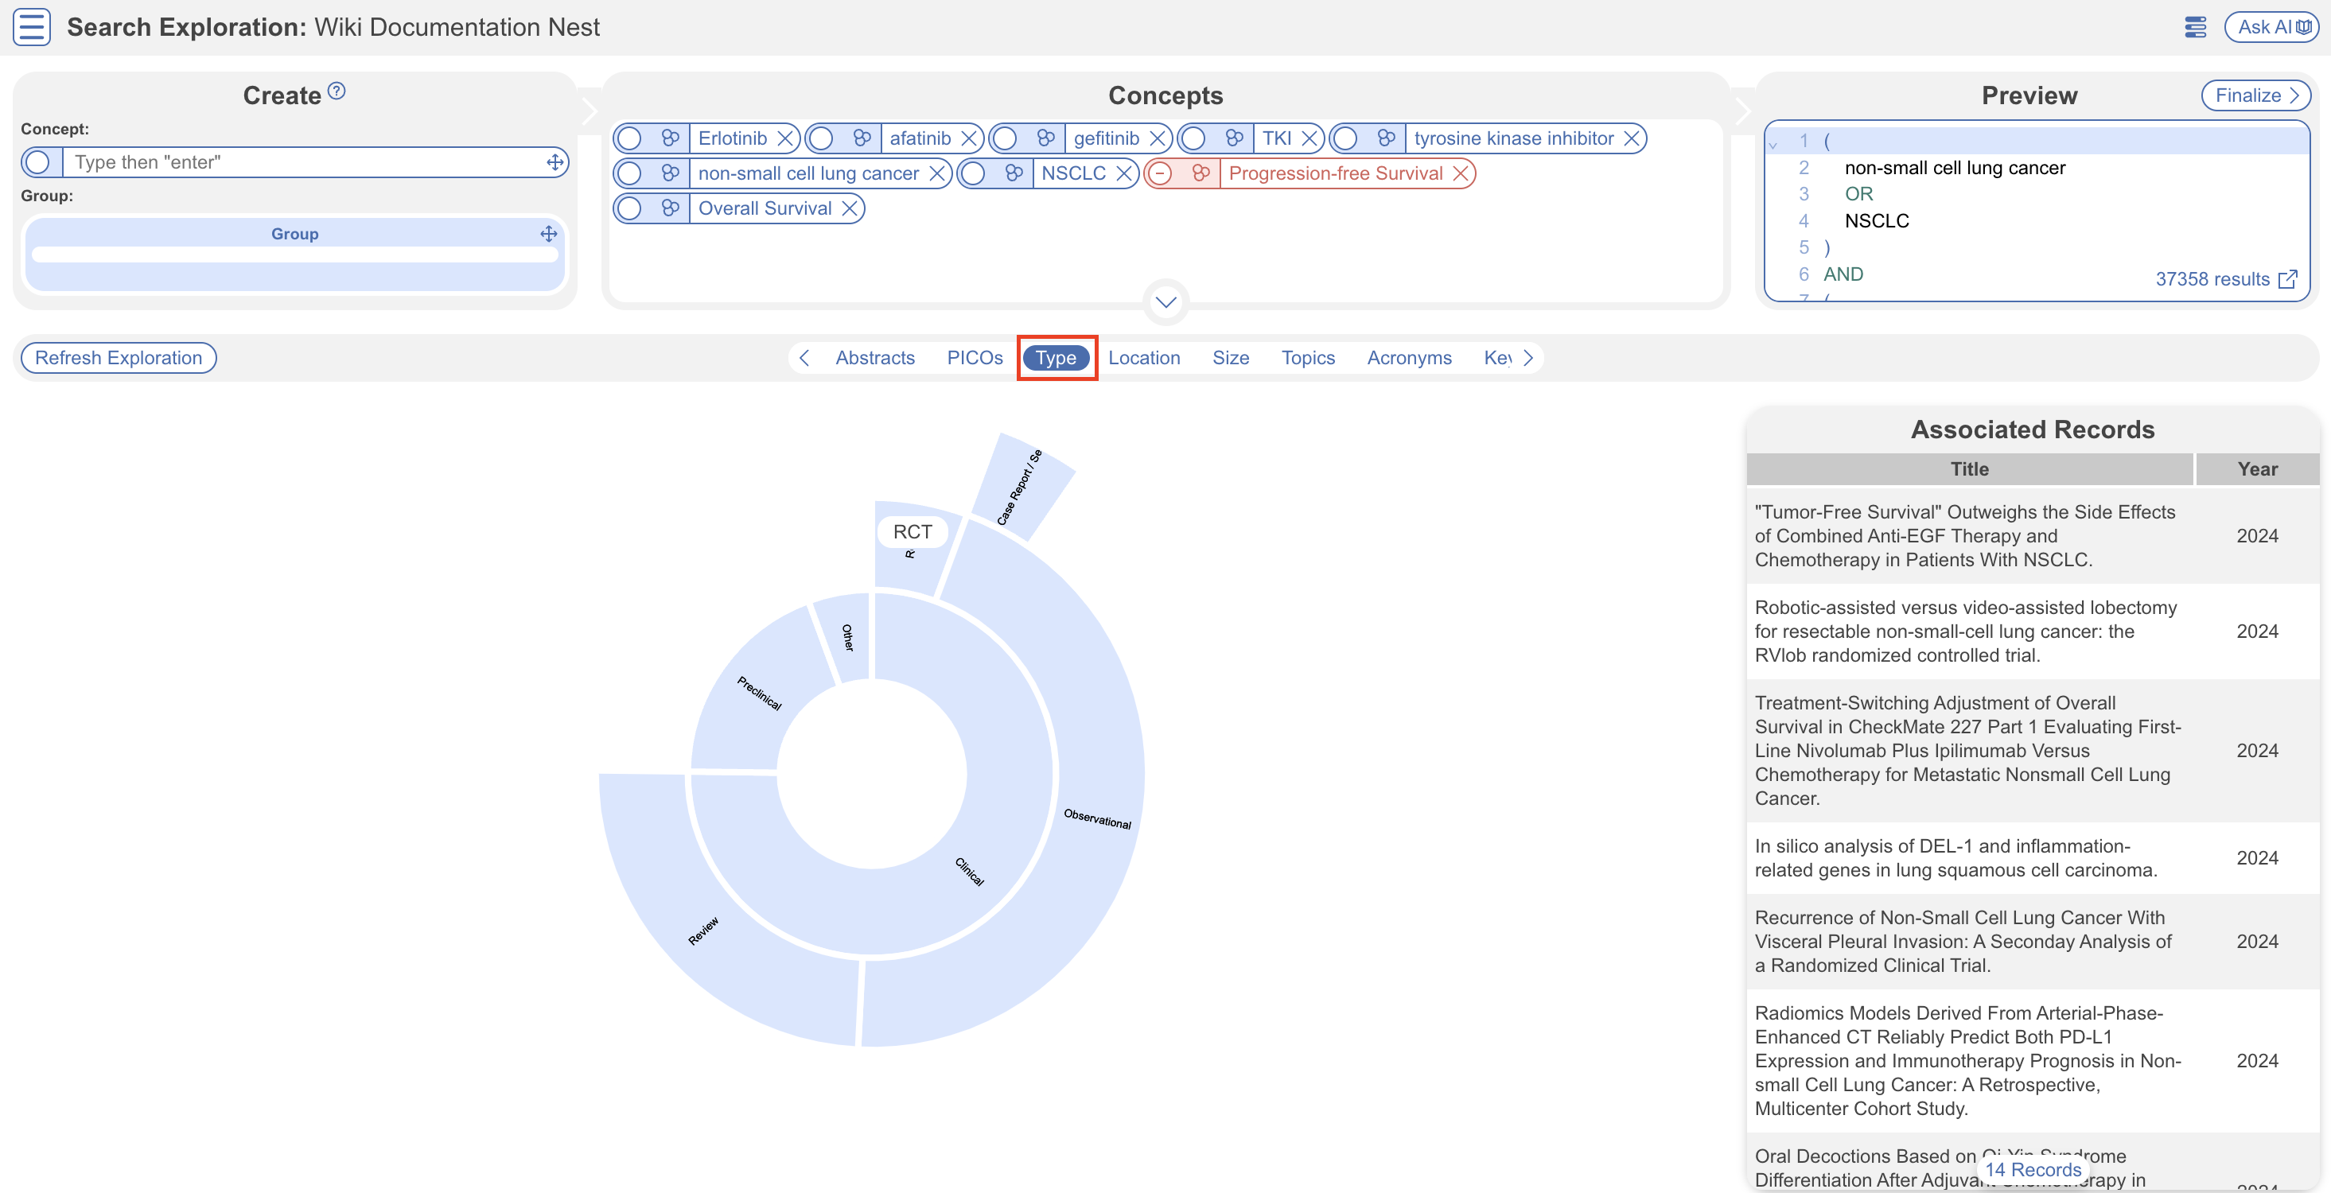The width and height of the screenshot is (2331, 1193).
Task: Toggle the circle on gefitinib concept
Action: pos(1005,138)
